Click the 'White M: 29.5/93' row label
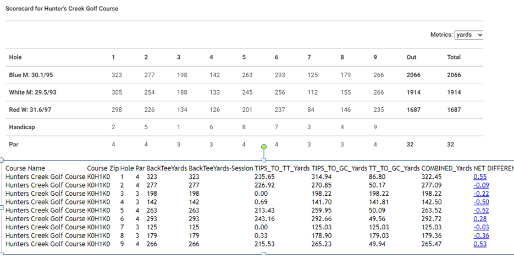 coord(32,92)
